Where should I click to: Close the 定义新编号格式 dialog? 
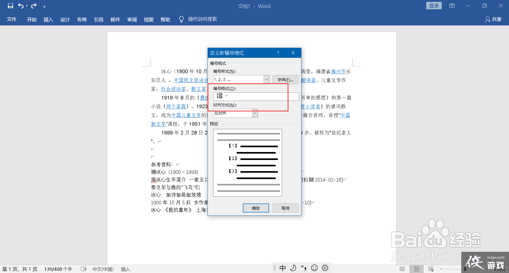point(293,53)
